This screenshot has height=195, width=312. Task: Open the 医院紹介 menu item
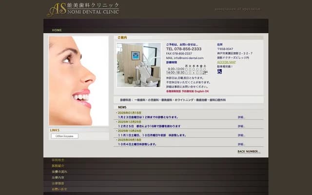point(58,166)
